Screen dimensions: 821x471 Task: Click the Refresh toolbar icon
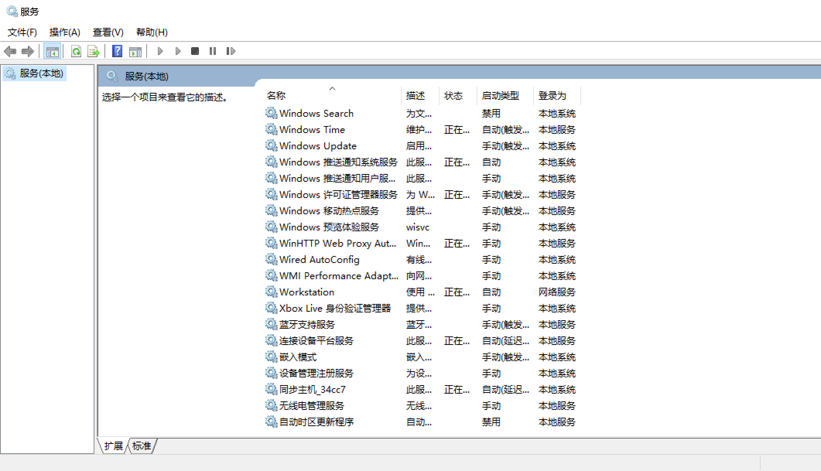[x=76, y=51]
